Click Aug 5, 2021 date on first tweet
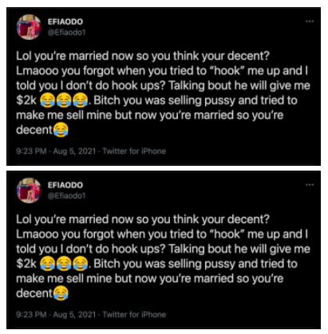The image size is (328, 334). (x=74, y=151)
